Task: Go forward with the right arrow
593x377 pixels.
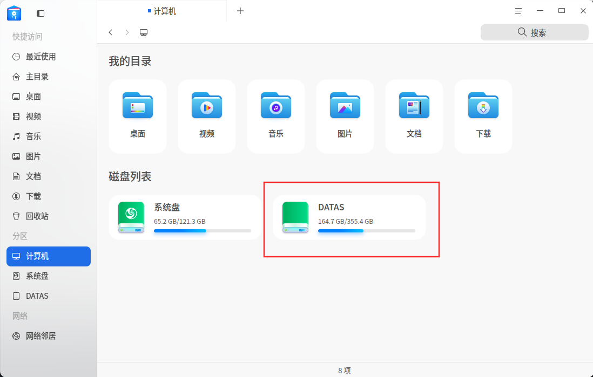Action: (127, 32)
